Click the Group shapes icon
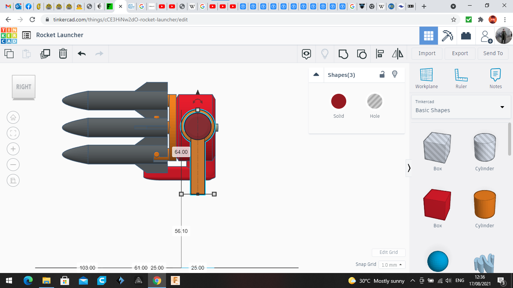The width and height of the screenshot is (513, 288). 343,54
